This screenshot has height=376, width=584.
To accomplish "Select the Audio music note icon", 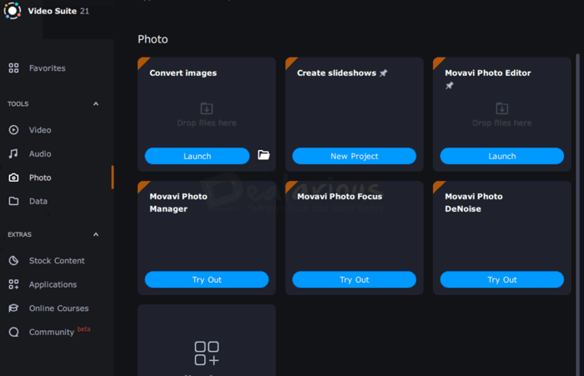I will tap(13, 153).
